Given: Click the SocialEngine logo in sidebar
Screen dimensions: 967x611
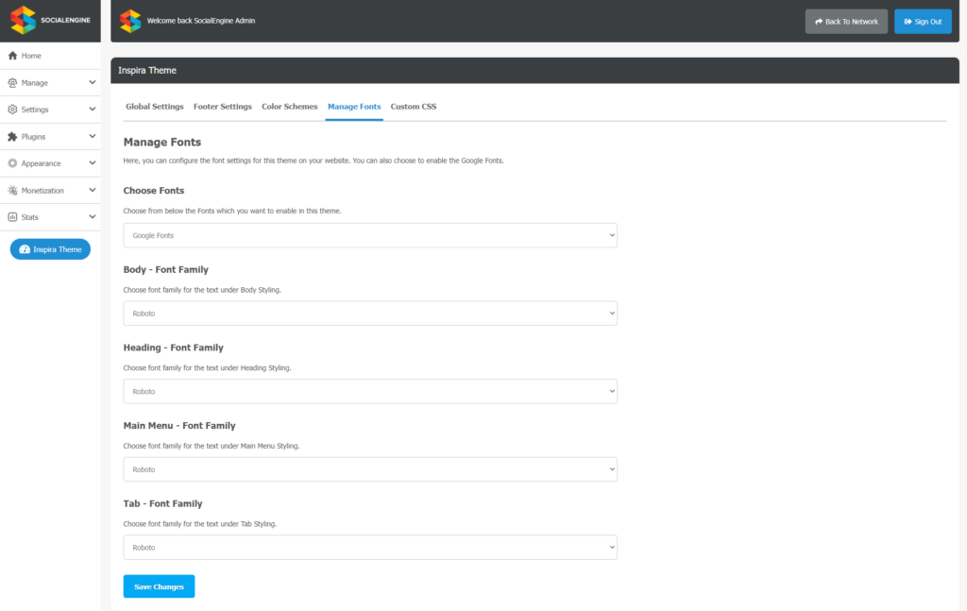Looking at the screenshot, I should pos(50,21).
